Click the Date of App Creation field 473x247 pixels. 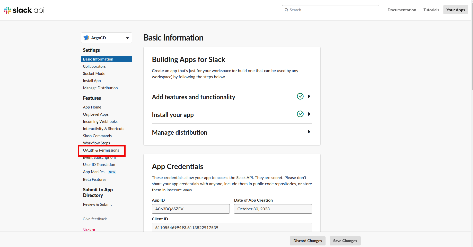coord(273,209)
